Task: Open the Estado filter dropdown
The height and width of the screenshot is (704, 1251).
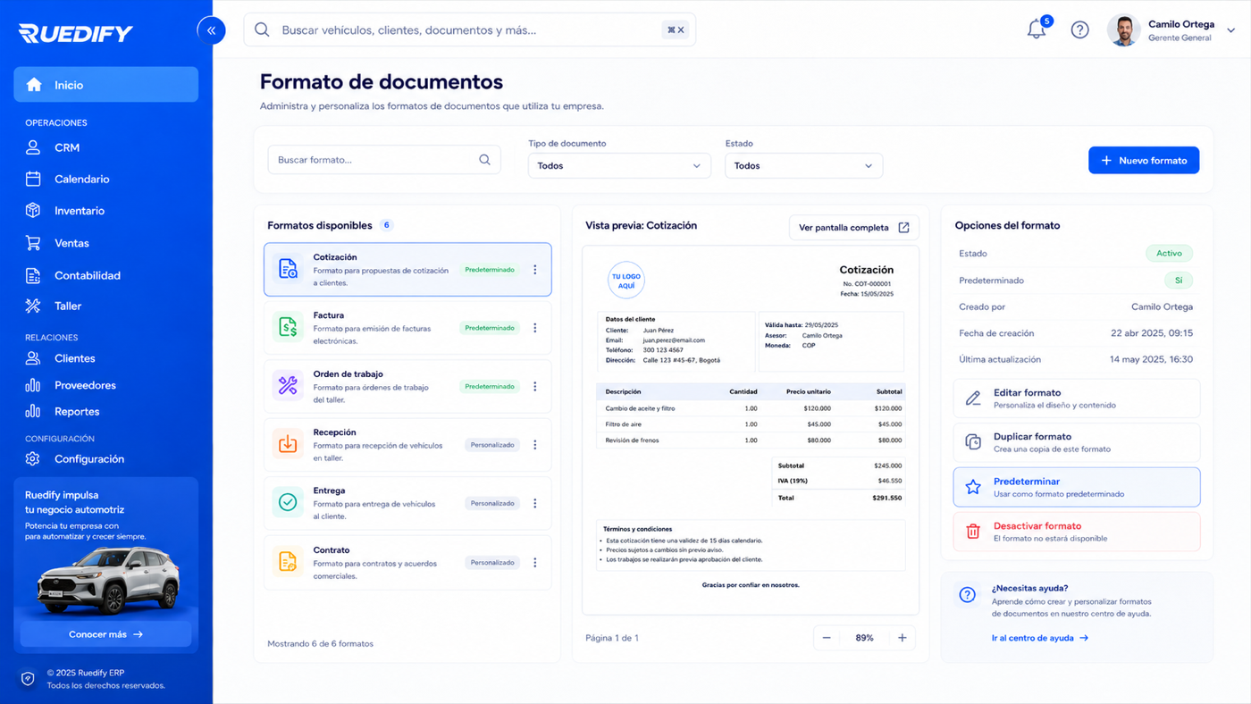Action: pos(803,165)
